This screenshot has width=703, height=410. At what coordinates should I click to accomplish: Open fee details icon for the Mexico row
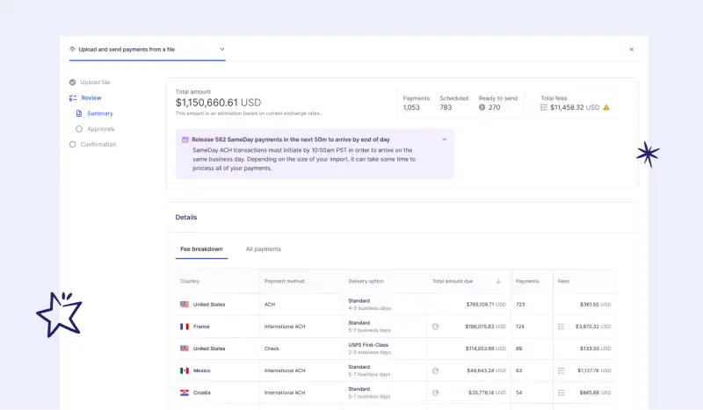[x=562, y=370]
